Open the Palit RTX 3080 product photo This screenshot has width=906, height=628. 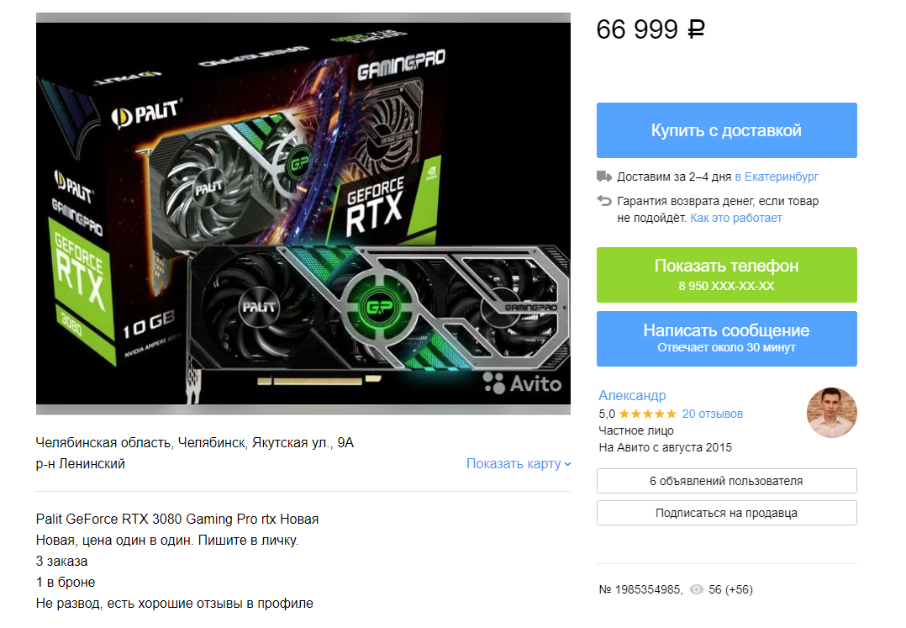click(x=303, y=214)
